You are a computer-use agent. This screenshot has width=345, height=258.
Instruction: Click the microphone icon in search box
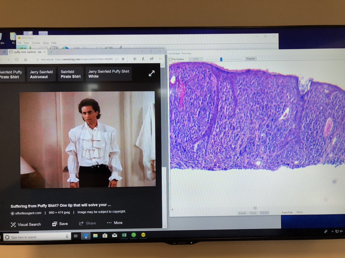67,236
